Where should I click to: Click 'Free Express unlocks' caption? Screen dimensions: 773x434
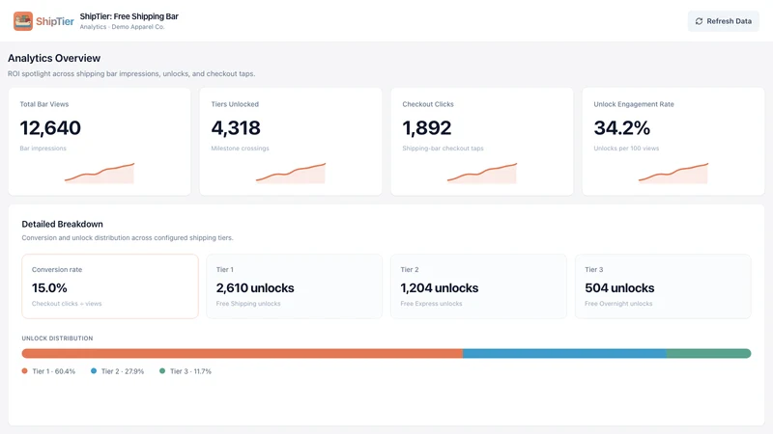pos(431,304)
